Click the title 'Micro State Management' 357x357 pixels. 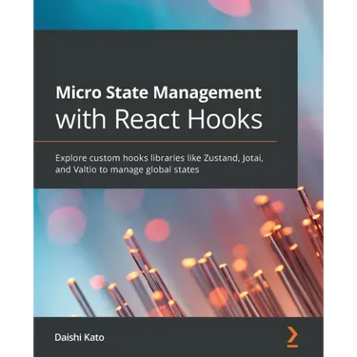159,93
